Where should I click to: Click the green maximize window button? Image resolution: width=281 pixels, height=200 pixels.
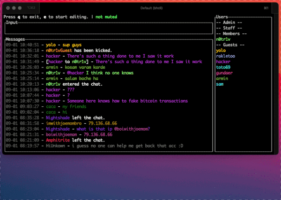click(x=20, y=8)
